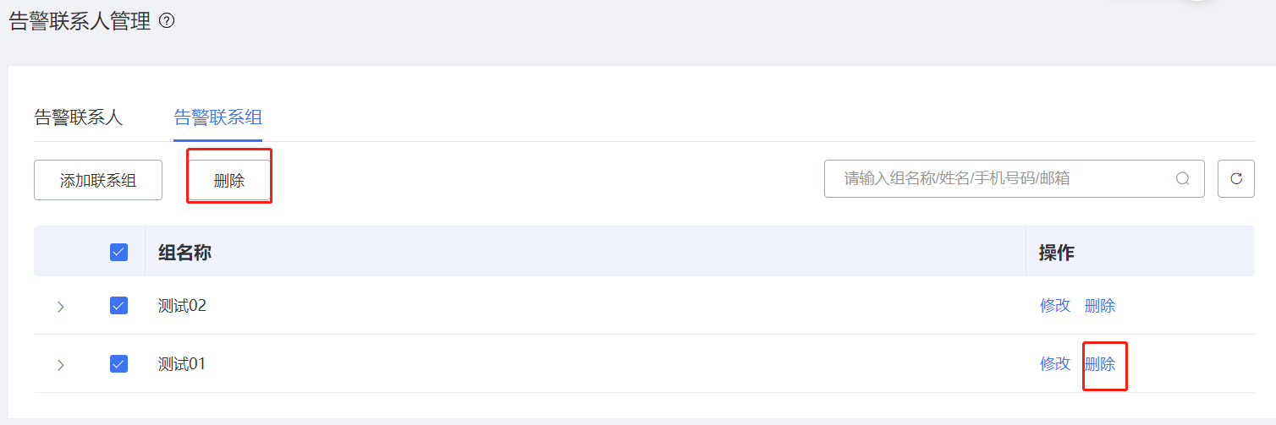The width and height of the screenshot is (1276, 425).
Task: Expand the 测试01 group row
Action: coord(60,365)
